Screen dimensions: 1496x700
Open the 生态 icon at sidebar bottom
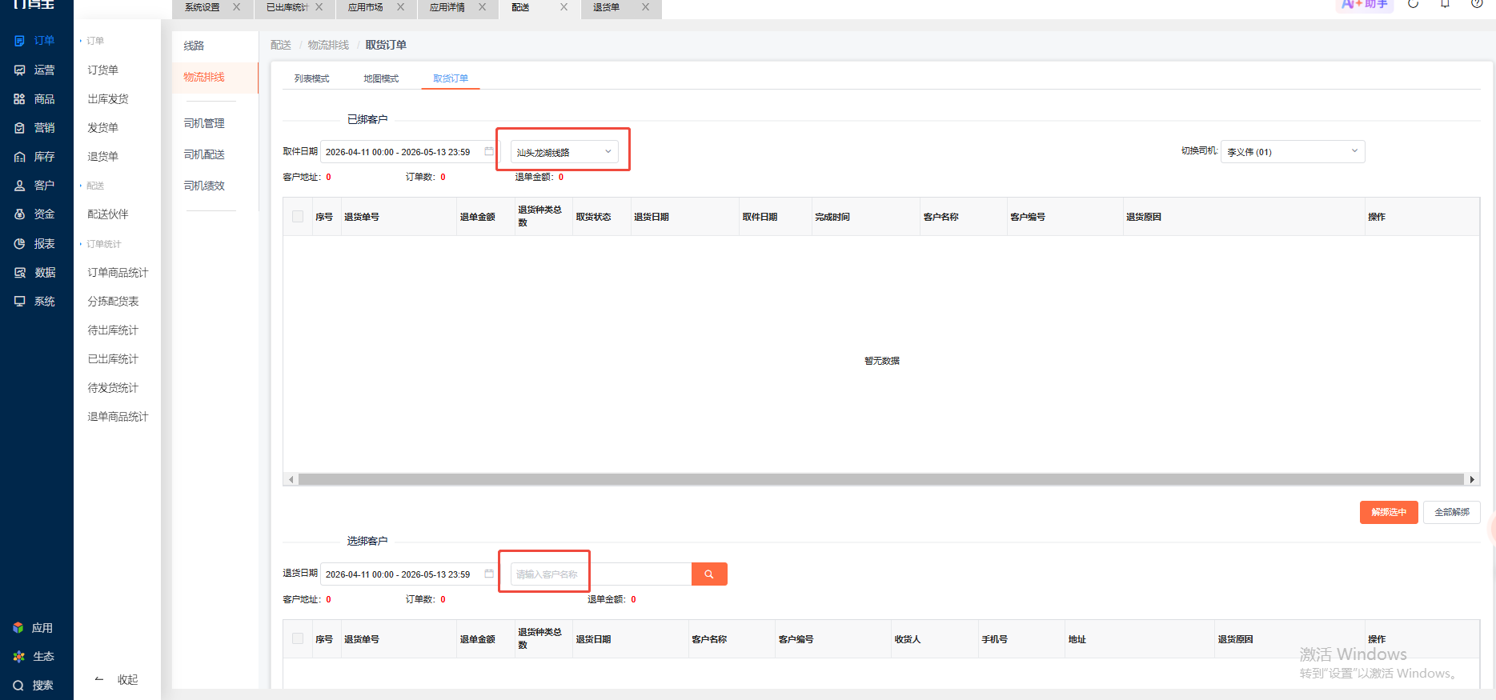[18, 657]
